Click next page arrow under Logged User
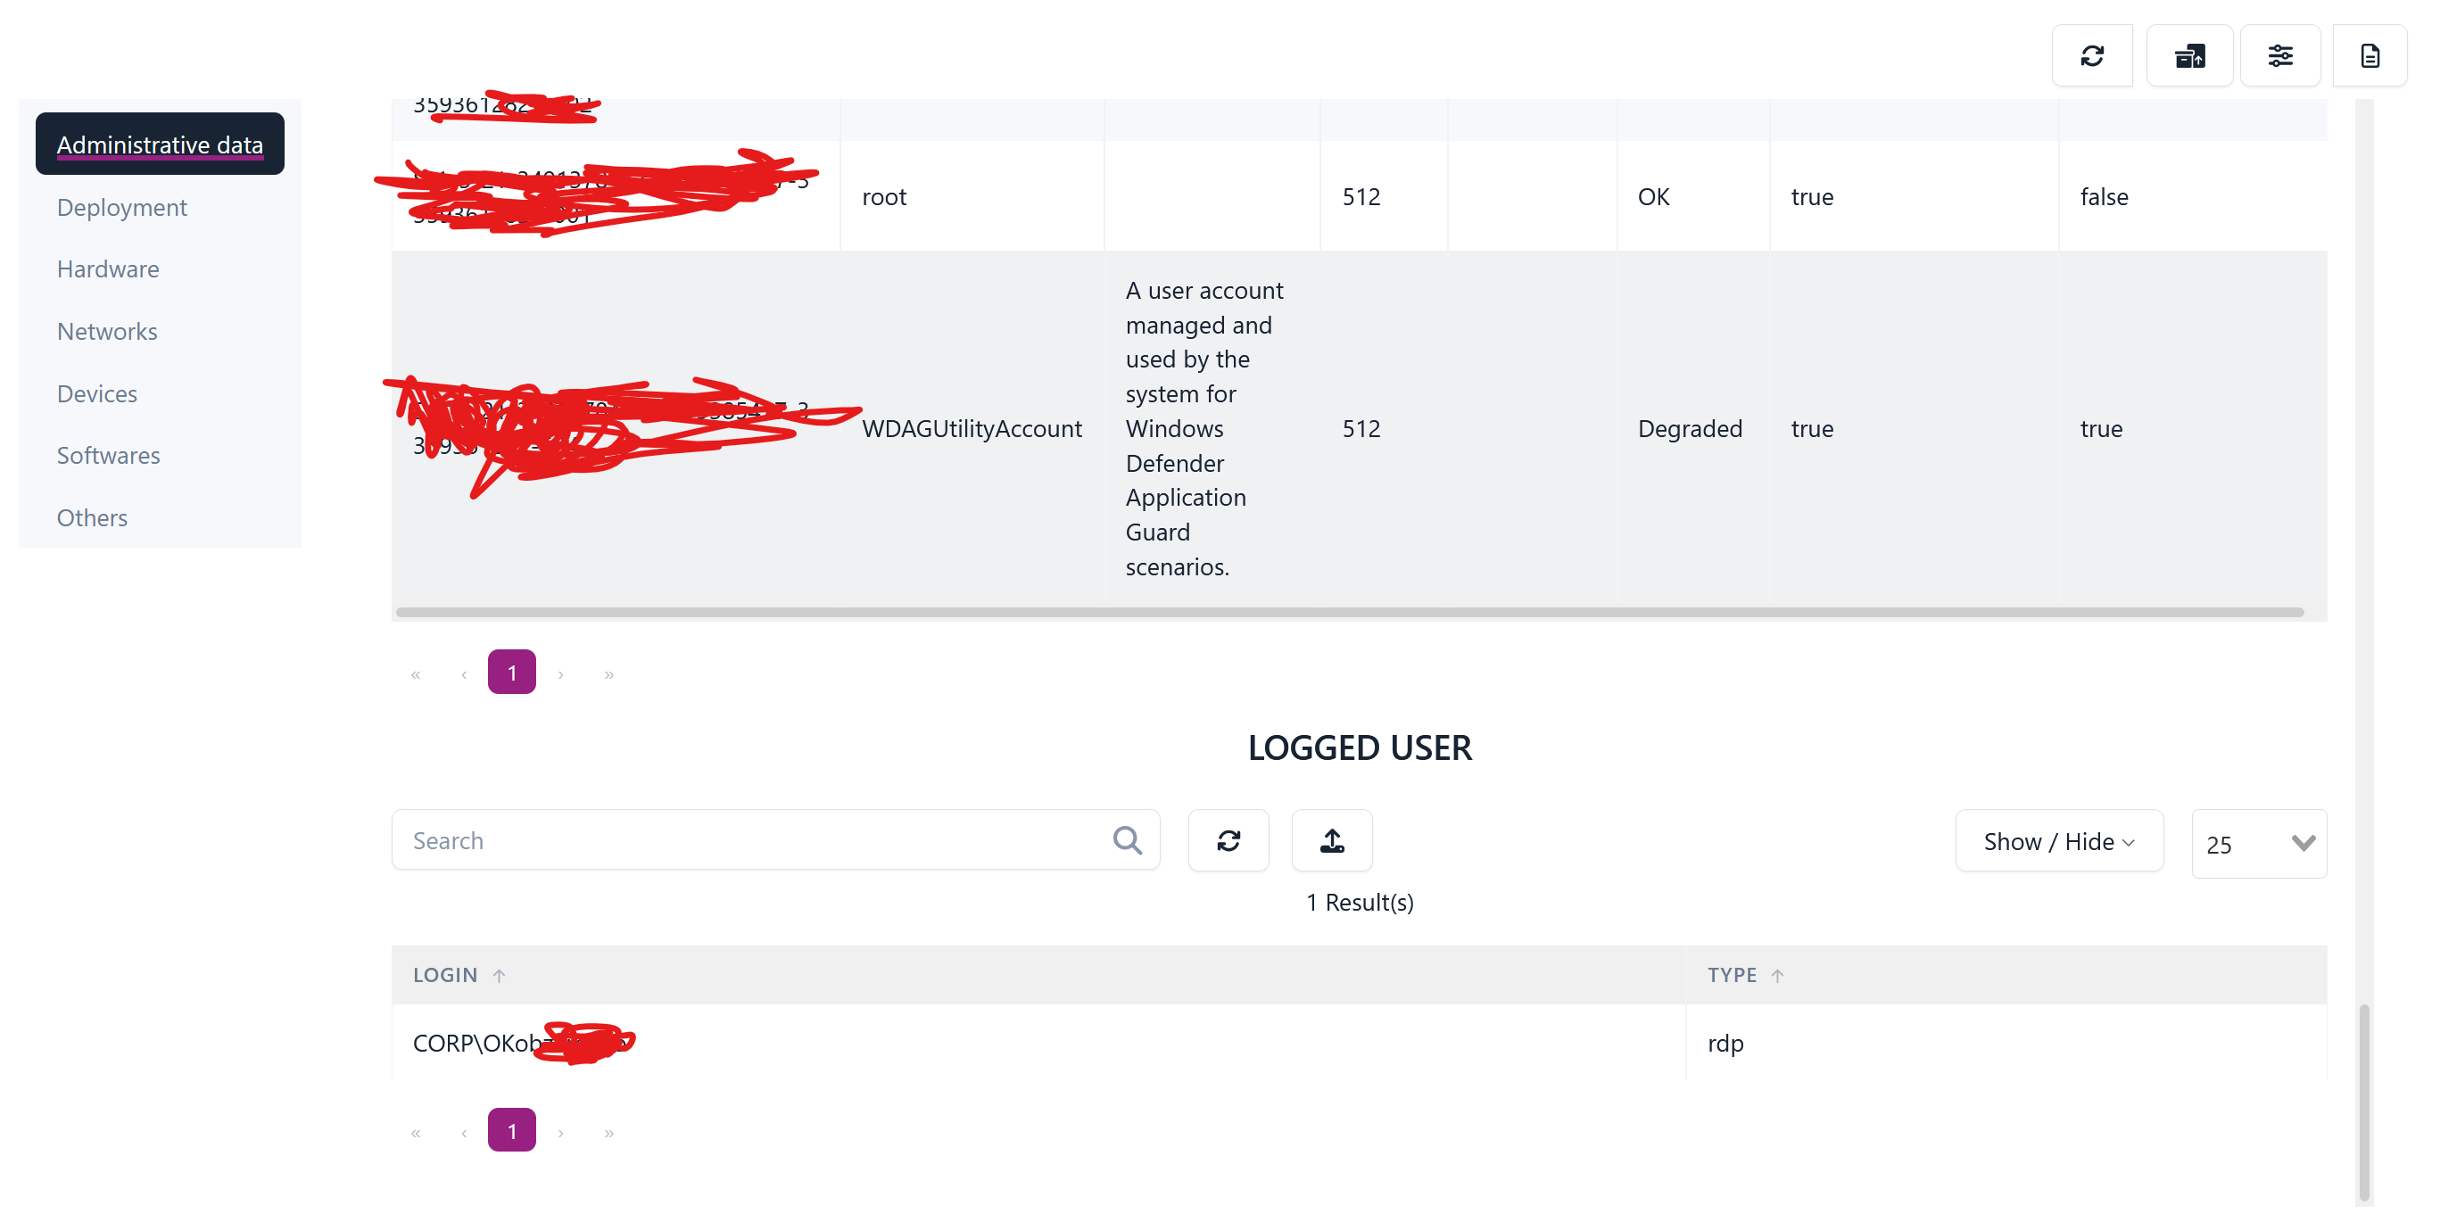2440x1222 pixels. 561,1132
